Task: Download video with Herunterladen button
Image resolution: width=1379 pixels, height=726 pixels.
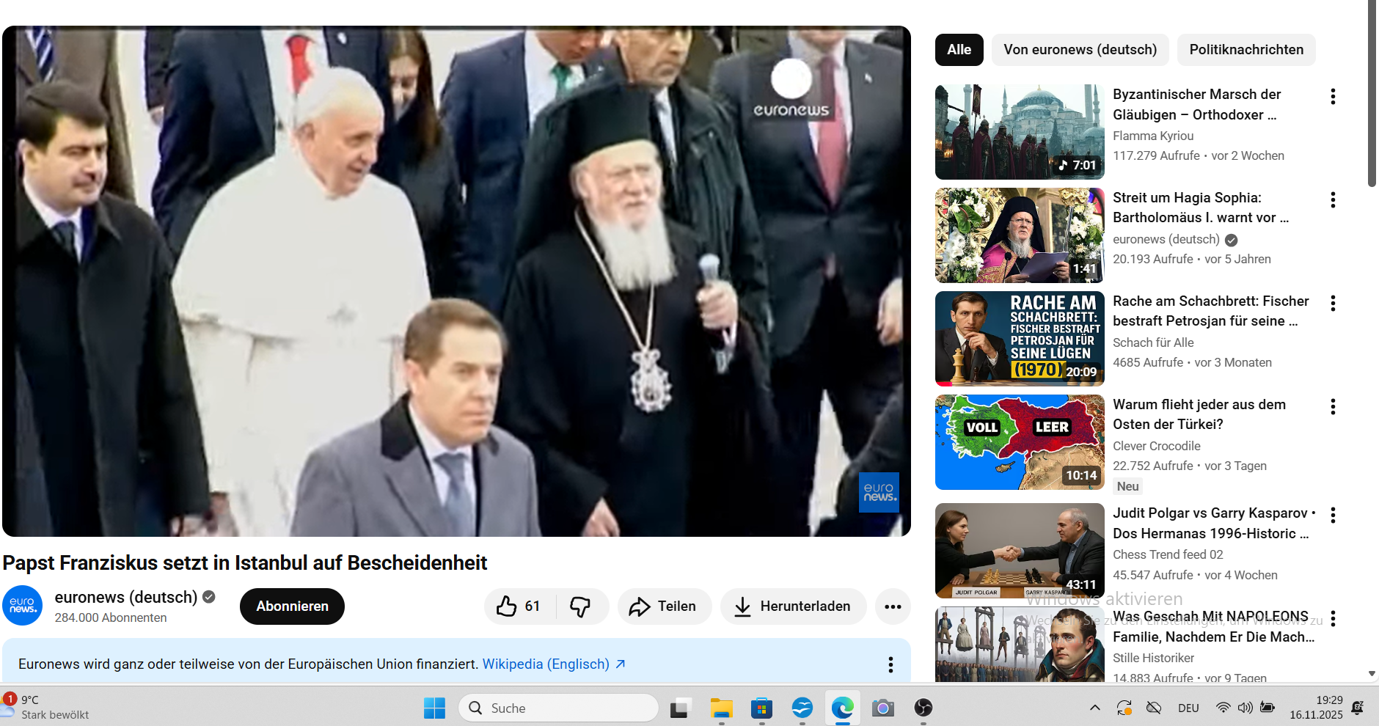Action: coord(793,606)
